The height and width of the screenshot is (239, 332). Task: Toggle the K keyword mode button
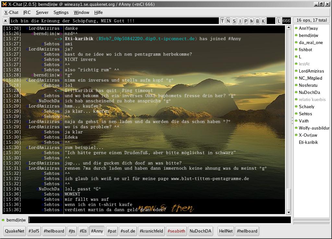tap(263, 21)
